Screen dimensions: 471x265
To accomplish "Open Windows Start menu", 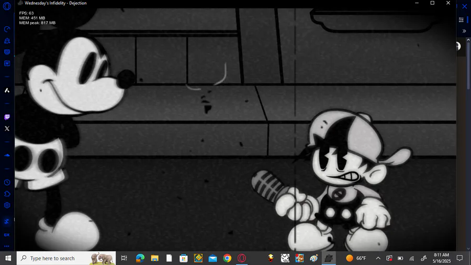I will pos(8,258).
